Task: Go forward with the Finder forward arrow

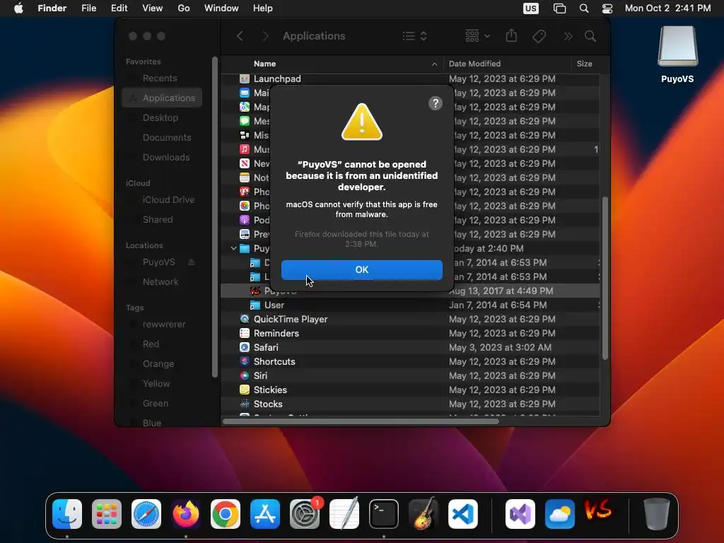Action: tap(265, 36)
